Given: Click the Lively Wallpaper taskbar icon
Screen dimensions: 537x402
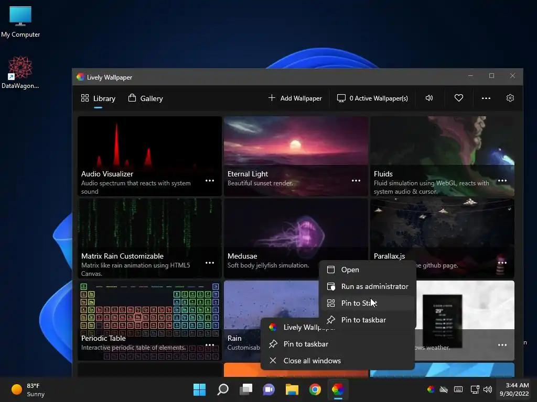Looking at the screenshot, I should coord(338,389).
